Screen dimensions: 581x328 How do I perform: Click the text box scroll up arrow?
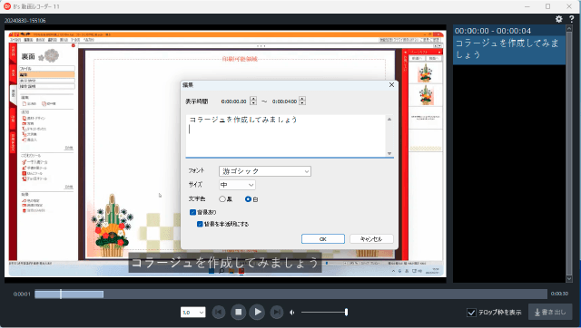[x=389, y=119]
